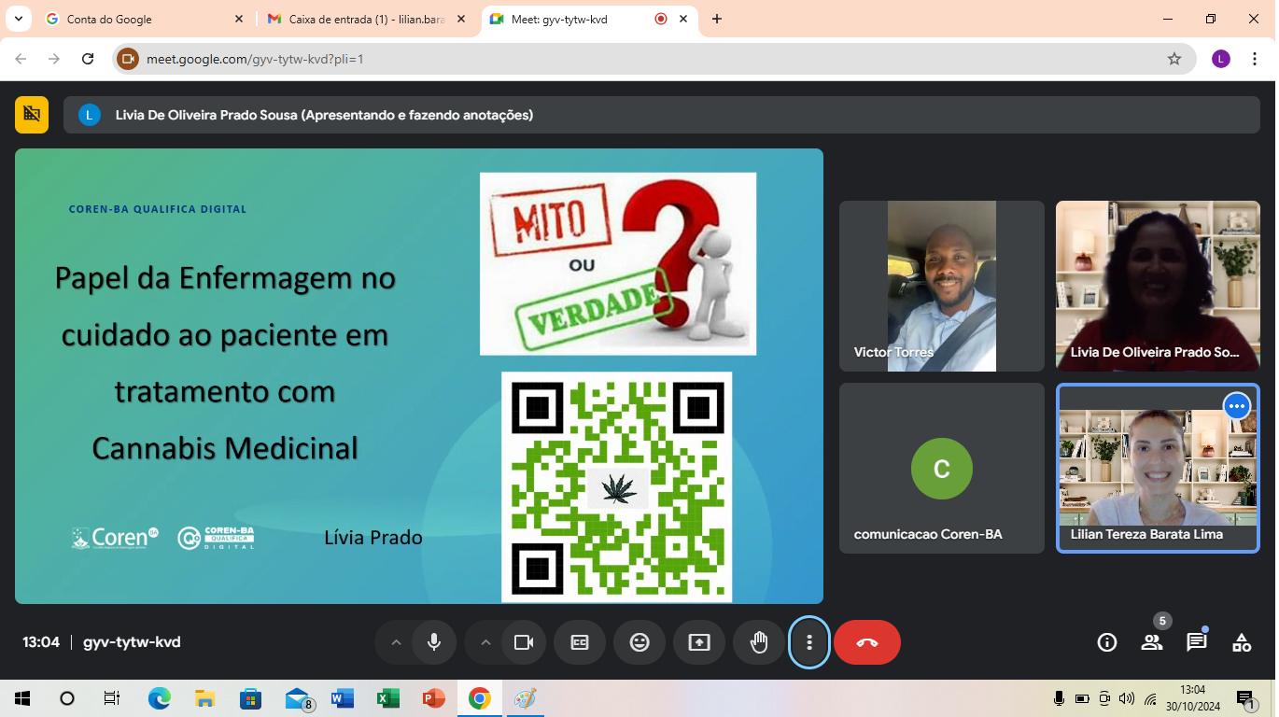Switch to the Caixa de entrada Gmail tab

point(367,19)
